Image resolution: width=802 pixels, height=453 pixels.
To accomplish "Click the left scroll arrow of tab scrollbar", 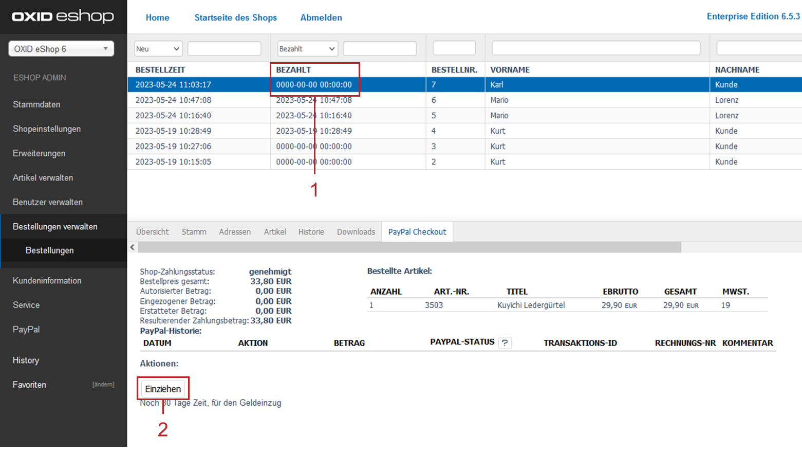I will click(133, 247).
